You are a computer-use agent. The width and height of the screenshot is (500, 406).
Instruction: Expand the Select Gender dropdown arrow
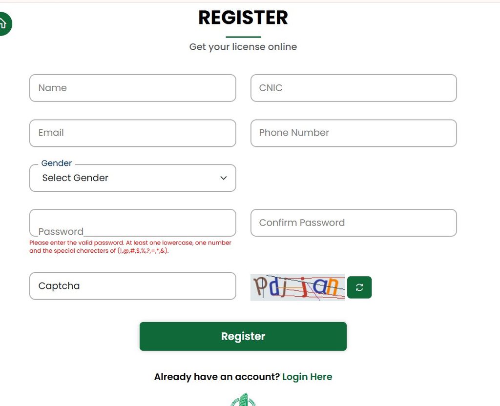tap(224, 178)
